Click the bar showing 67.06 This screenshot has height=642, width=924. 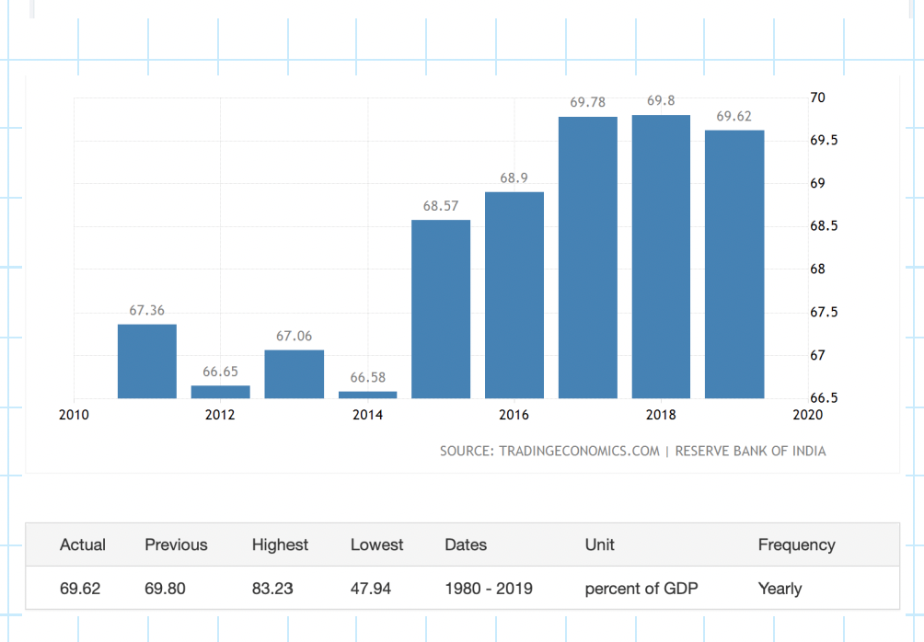[294, 374]
